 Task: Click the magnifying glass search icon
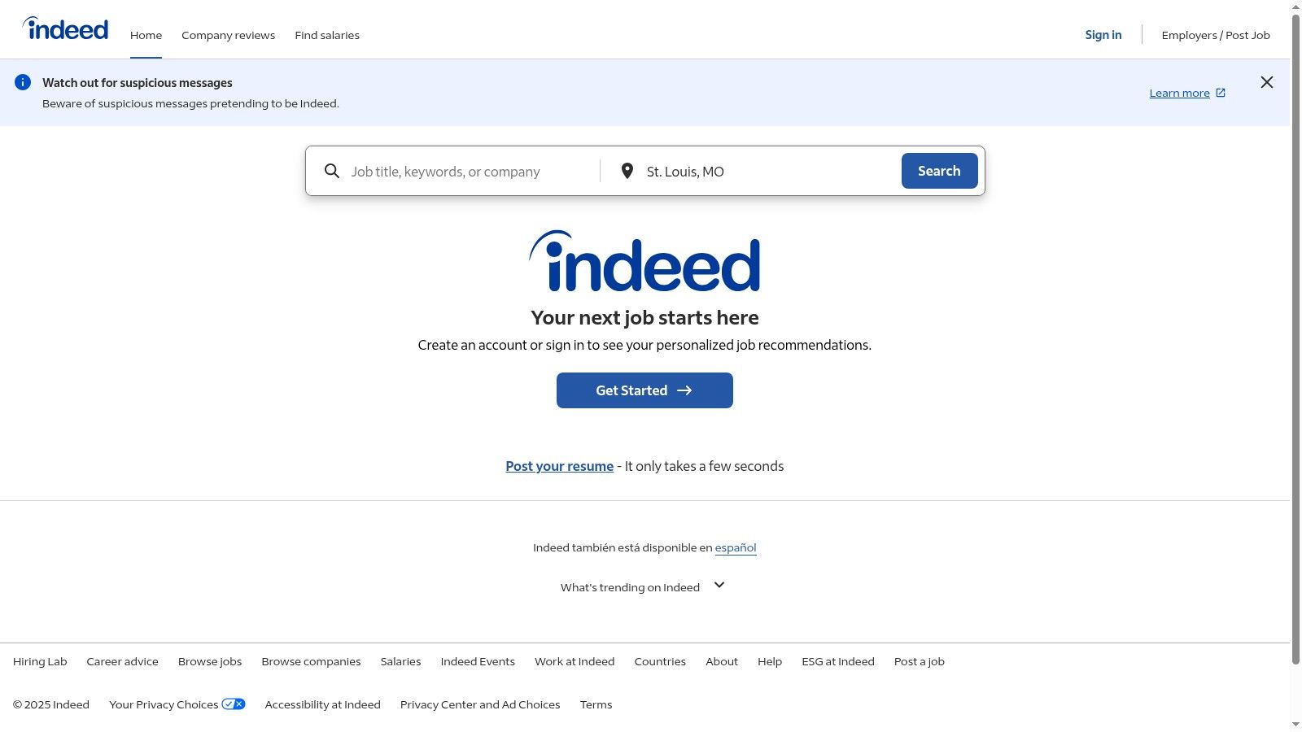[x=332, y=171]
